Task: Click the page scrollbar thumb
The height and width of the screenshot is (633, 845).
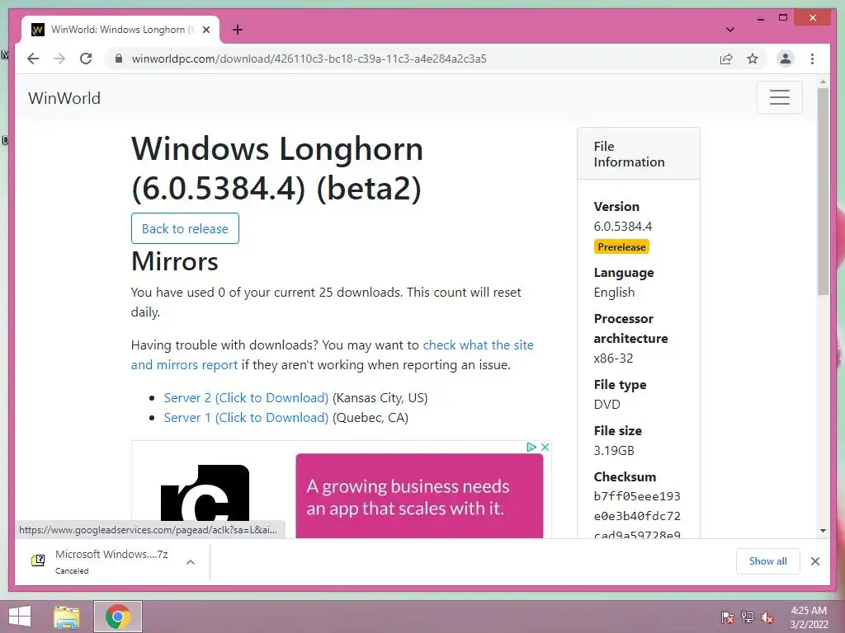Action: coord(823,191)
